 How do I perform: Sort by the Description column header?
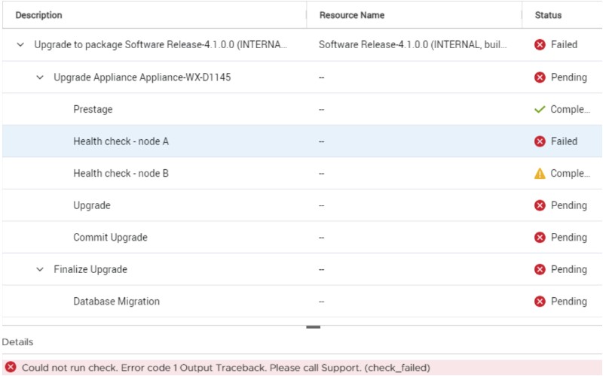pos(38,15)
